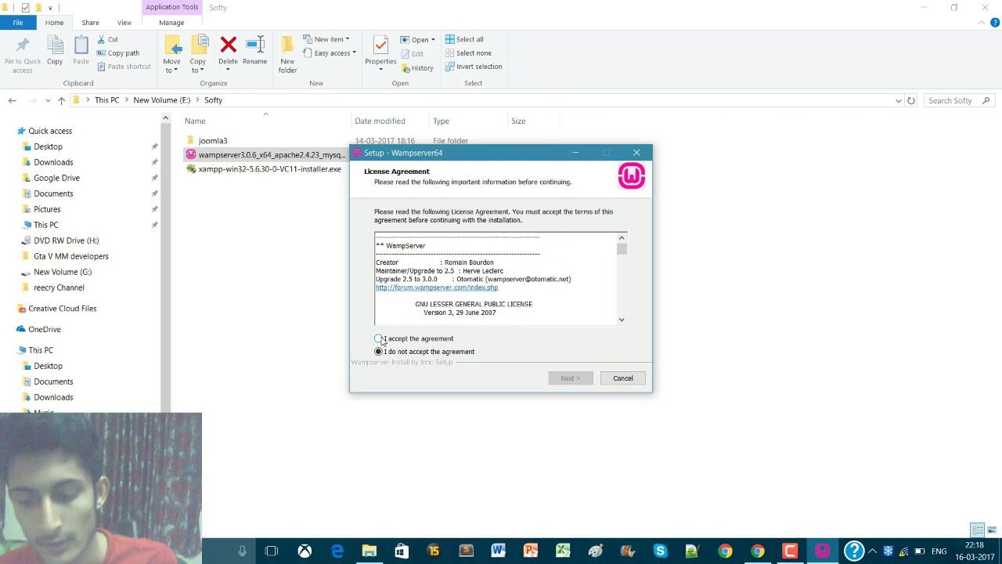Open OneDrive in navigation pane
This screenshot has width=1002, height=564.
(x=44, y=330)
